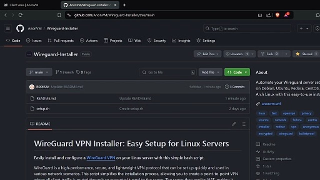320x180 pixels.
Task: Open the README outline list icon
Action: tap(244, 124)
